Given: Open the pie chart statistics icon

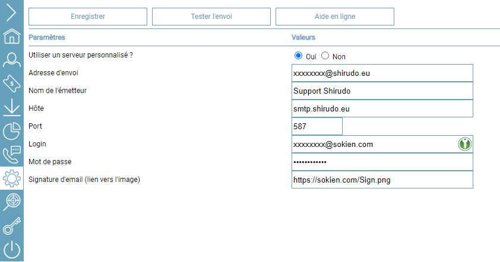Looking at the screenshot, I should coord(11,130).
